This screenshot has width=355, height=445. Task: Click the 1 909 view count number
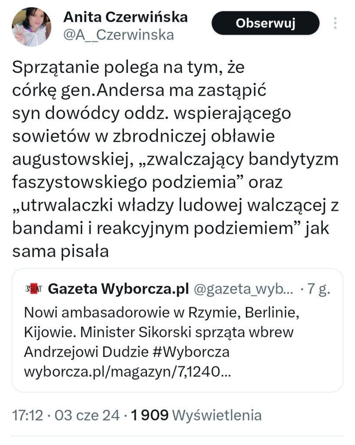click(x=149, y=415)
